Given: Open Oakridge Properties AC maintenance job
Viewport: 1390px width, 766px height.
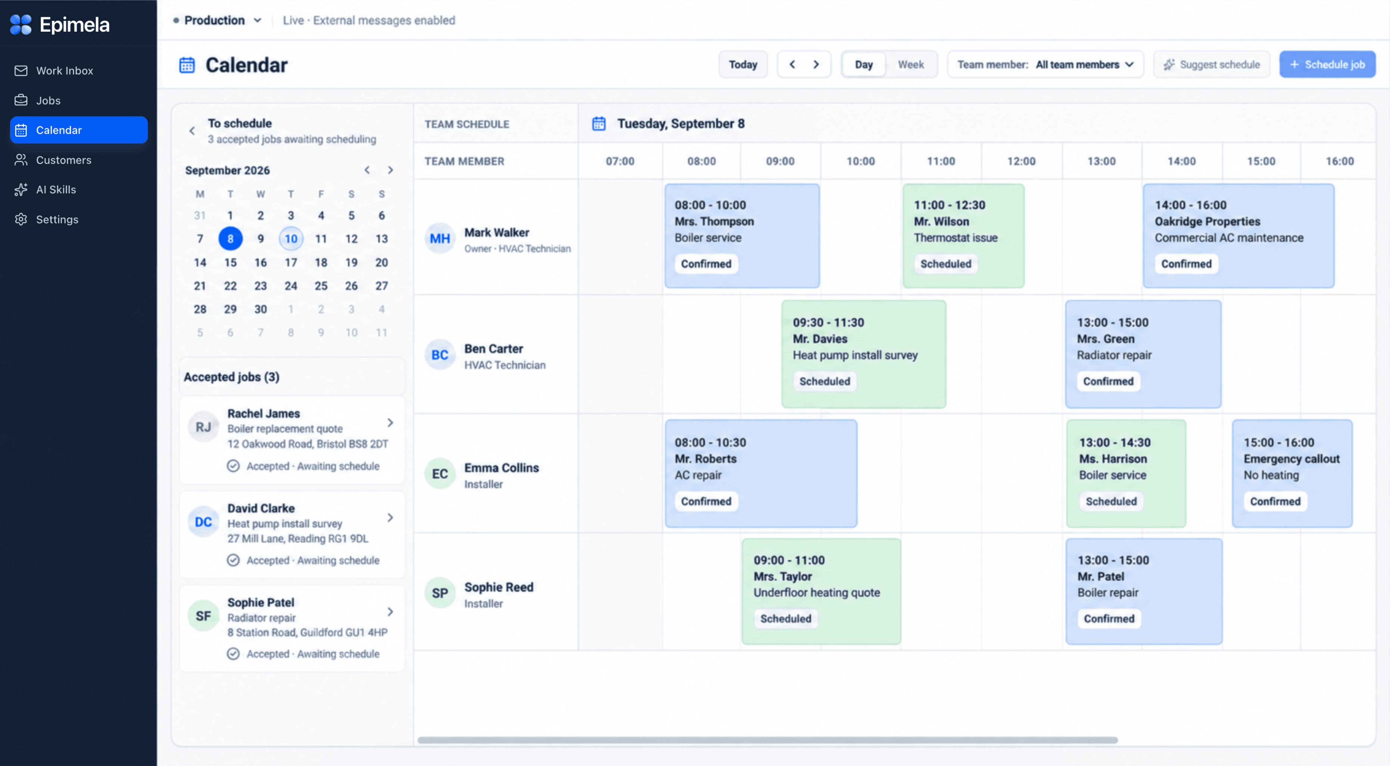Looking at the screenshot, I should 1239,236.
